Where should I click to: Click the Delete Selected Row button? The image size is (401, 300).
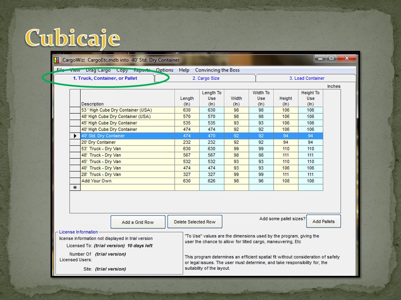[x=195, y=222]
